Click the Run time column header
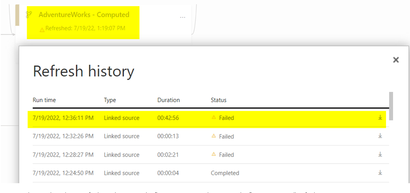 coord(44,100)
